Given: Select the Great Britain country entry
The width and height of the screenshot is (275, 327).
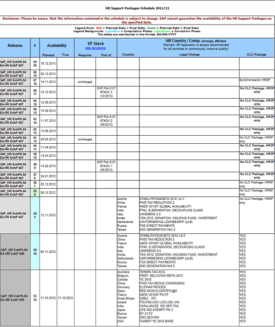Looking at the screenshot, I should [126, 298].
